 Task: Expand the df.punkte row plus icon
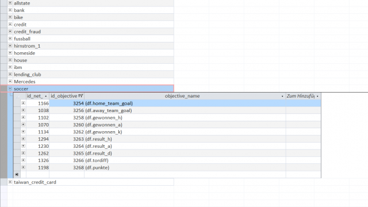[x=23, y=167]
